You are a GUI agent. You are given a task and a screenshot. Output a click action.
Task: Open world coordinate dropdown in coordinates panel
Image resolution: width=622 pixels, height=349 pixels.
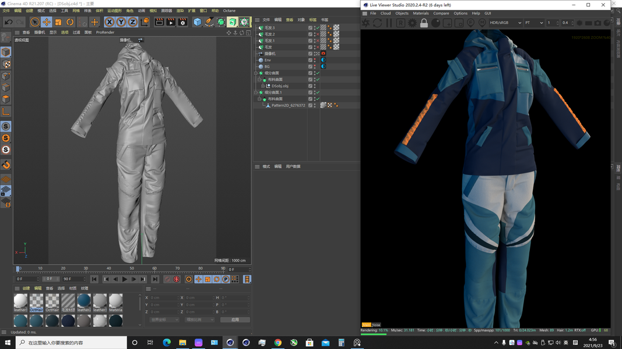tap(164, 320)
